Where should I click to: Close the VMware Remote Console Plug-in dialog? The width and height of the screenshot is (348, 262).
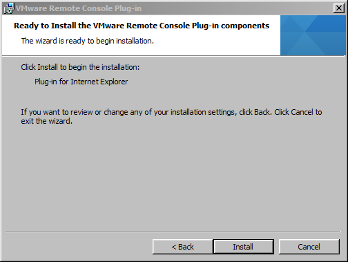pos(339,8)
